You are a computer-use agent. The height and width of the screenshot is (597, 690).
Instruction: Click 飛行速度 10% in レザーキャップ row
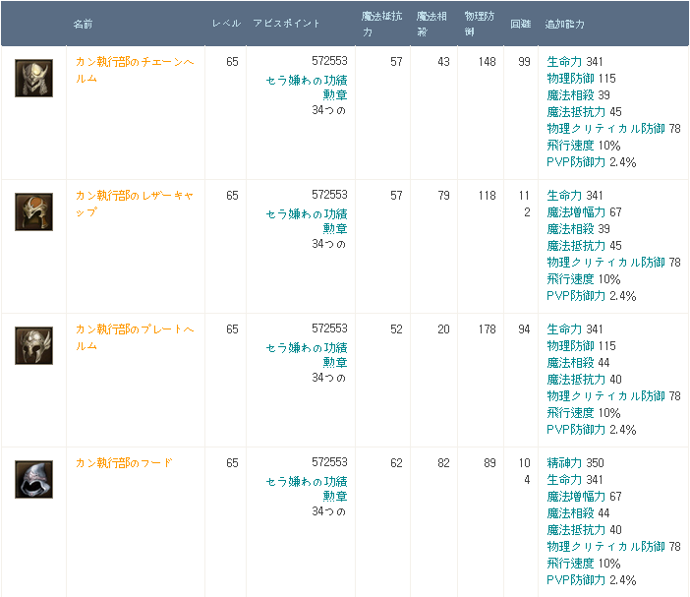(584, 279)
